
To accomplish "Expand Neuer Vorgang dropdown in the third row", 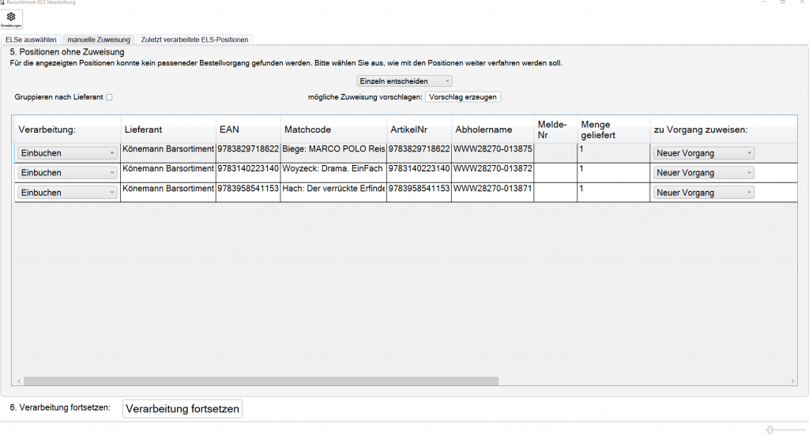I will [x=703, y=193].
